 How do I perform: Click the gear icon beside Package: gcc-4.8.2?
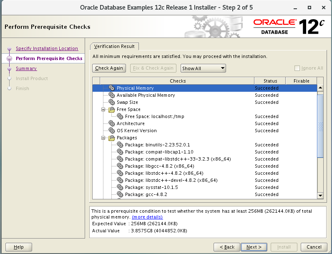(x=120, y=194)
